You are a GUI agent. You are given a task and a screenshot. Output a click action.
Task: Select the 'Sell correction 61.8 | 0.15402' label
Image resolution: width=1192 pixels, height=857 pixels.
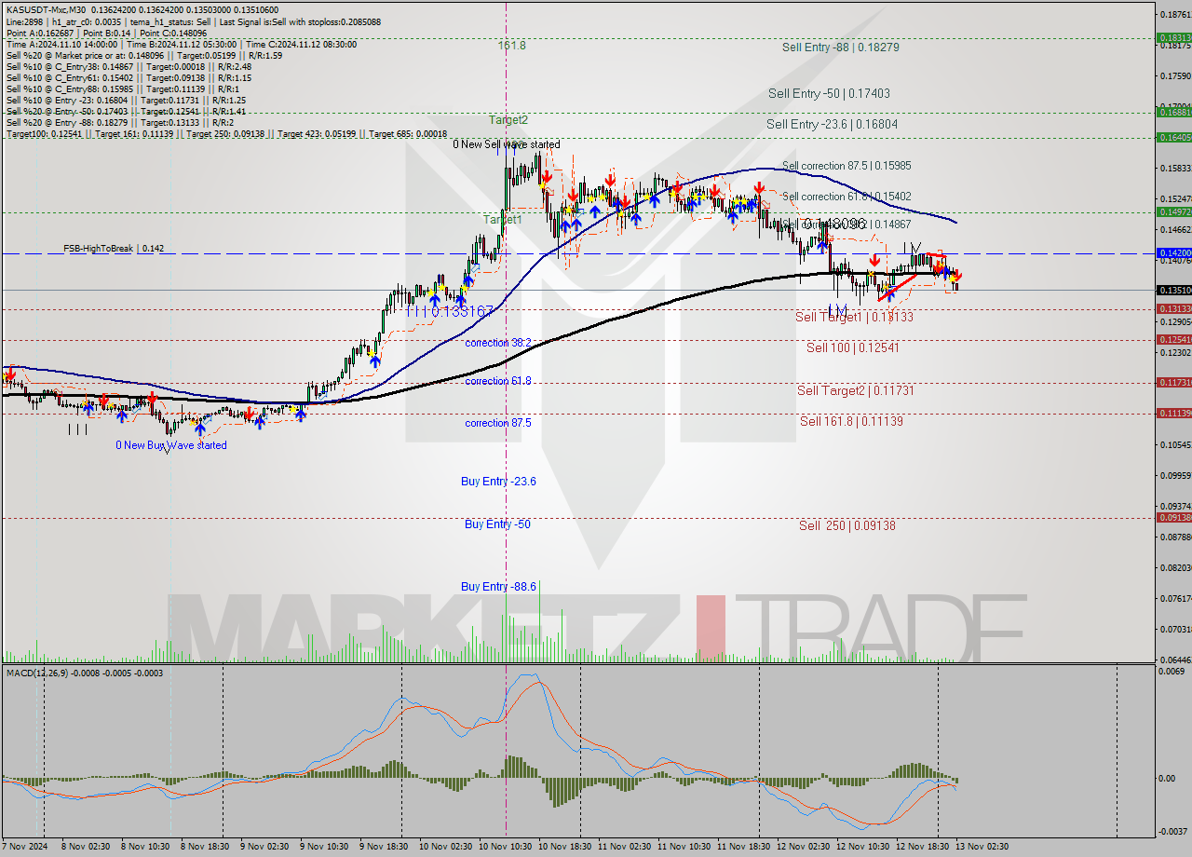click(847, 197)
